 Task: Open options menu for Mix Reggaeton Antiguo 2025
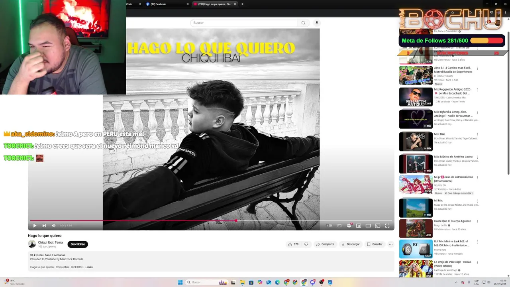point(478,90)
